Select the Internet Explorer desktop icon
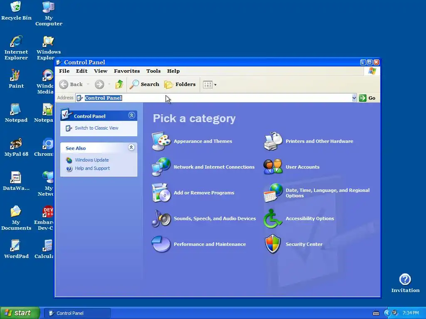Viewport: 426px width, 319px height. [x=16, y=47]
